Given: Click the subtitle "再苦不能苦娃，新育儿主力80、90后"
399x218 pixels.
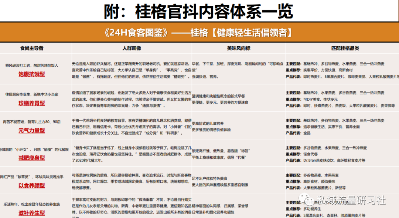Looking at the screenshot, I should coord(32,122).
